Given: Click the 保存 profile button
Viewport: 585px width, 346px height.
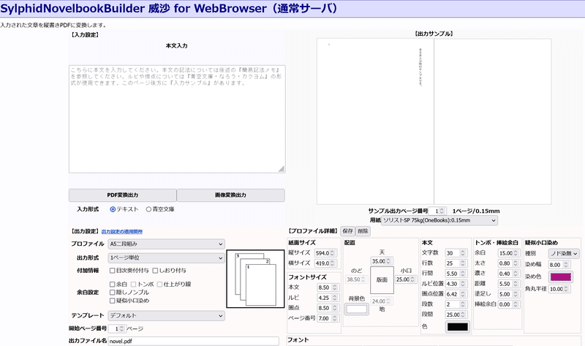Looking at the screenshot, I should [x=348, y=231].
